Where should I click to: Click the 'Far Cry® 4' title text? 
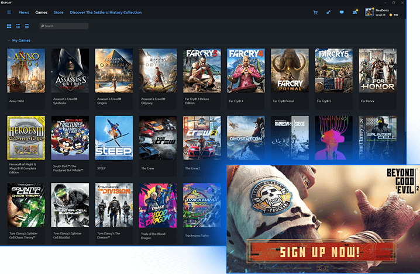(236, 101)
